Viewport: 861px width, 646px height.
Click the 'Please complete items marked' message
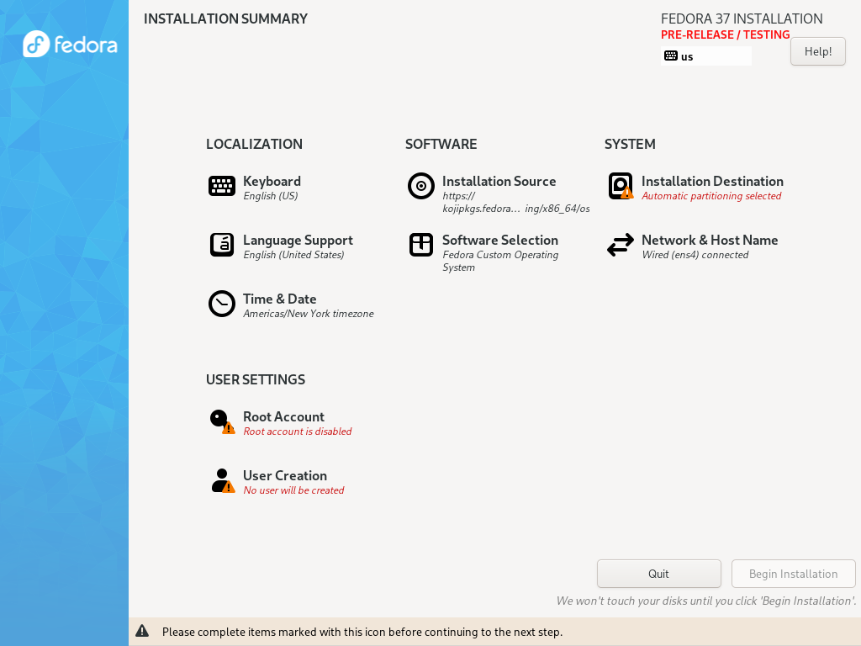pos(362,632)
